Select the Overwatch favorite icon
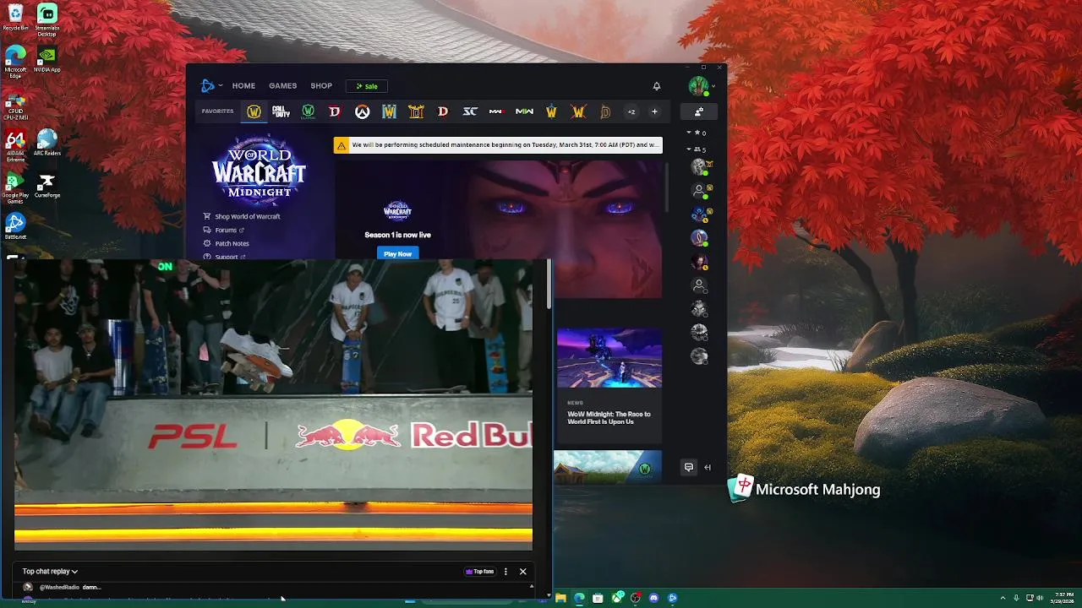The image size is (1082, 608). pos(362,111)
